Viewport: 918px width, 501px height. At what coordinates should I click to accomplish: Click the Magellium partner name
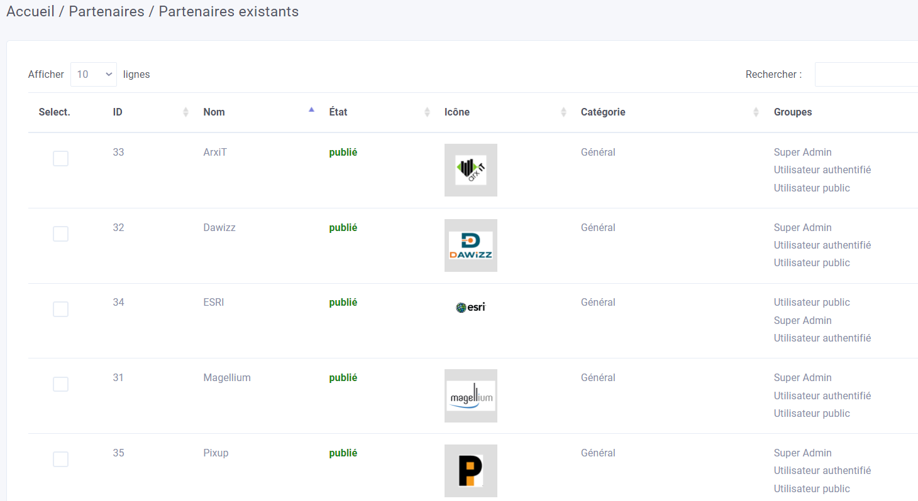pos(227,378)
